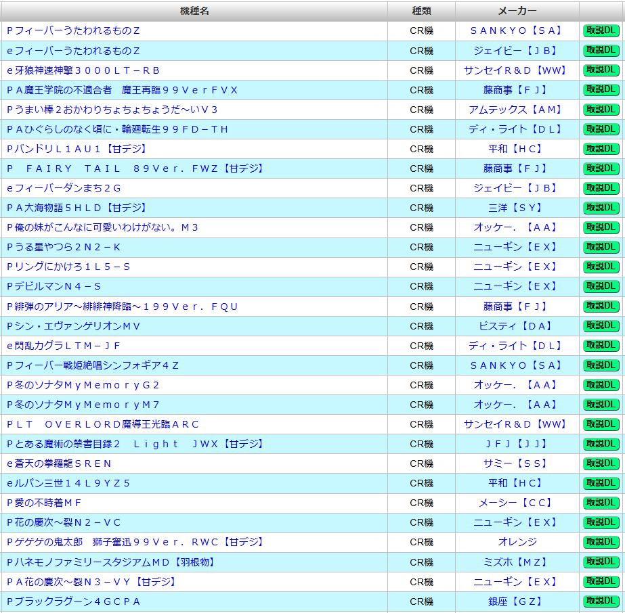The image size is (625, 613).
Task: Open Ｐ冬のソナタＭｙＭｅｍｏｒｙＧ２ link
Action: 83,385
